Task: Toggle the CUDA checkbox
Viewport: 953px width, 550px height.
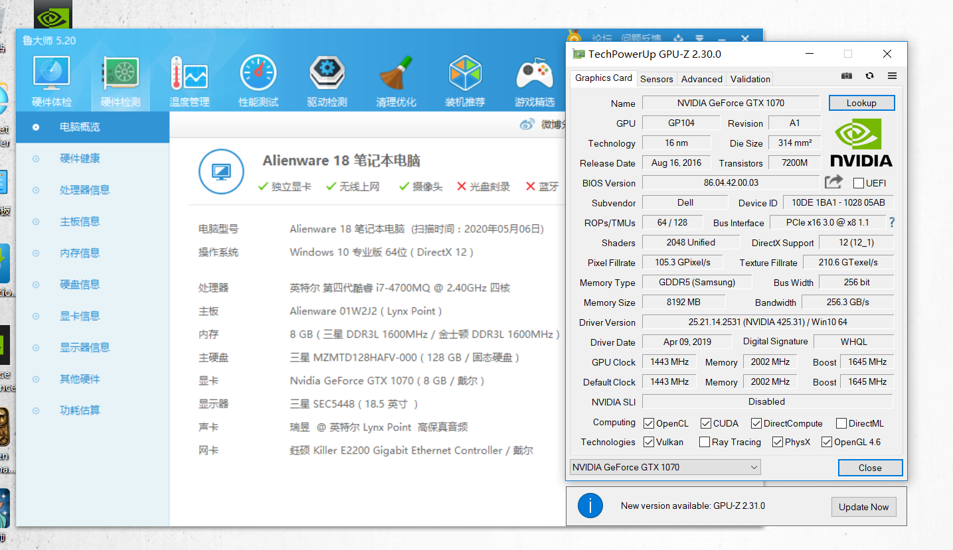Action: click(705, 423)
